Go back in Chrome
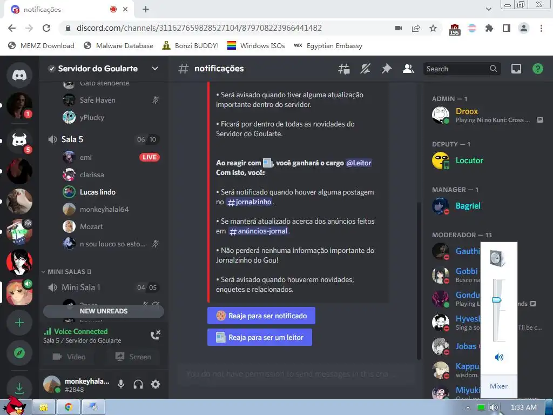The image size is (553, 415). [12, 28]
